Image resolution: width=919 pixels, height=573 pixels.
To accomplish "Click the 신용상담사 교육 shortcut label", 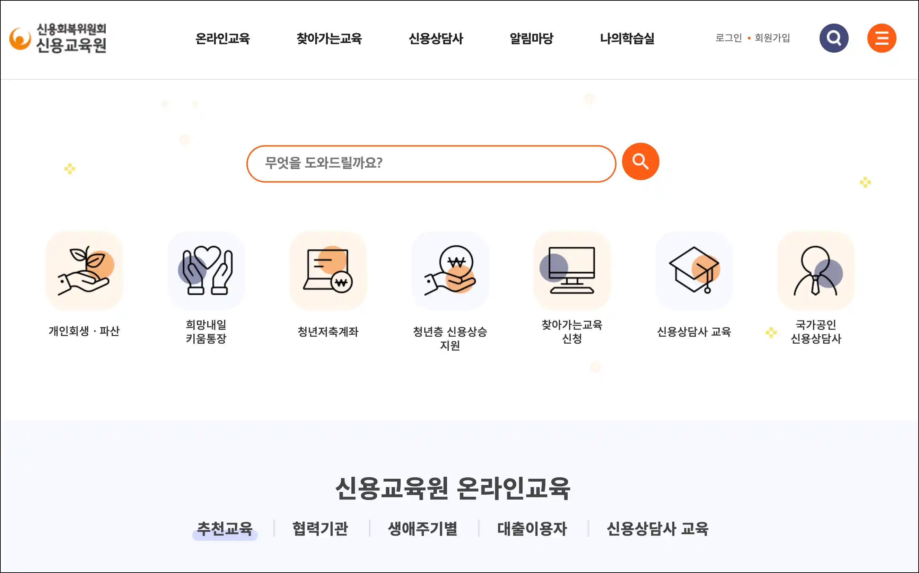I will [694, 332].
